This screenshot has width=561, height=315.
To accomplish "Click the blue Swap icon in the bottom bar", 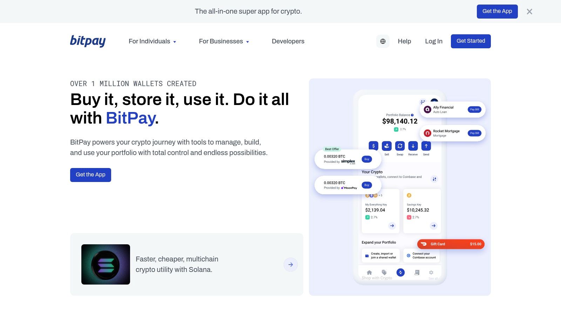I will [400, 272].
